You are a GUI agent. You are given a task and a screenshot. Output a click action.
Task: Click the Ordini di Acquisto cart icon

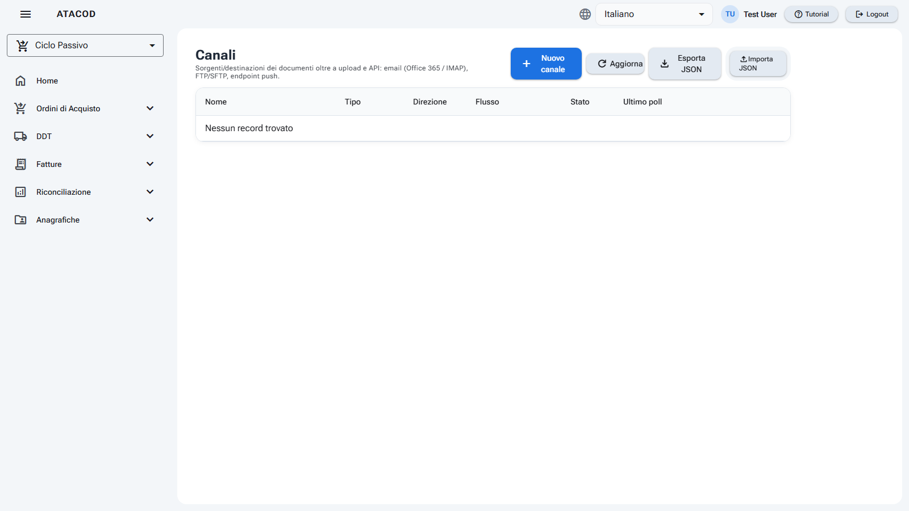[20, 108]
